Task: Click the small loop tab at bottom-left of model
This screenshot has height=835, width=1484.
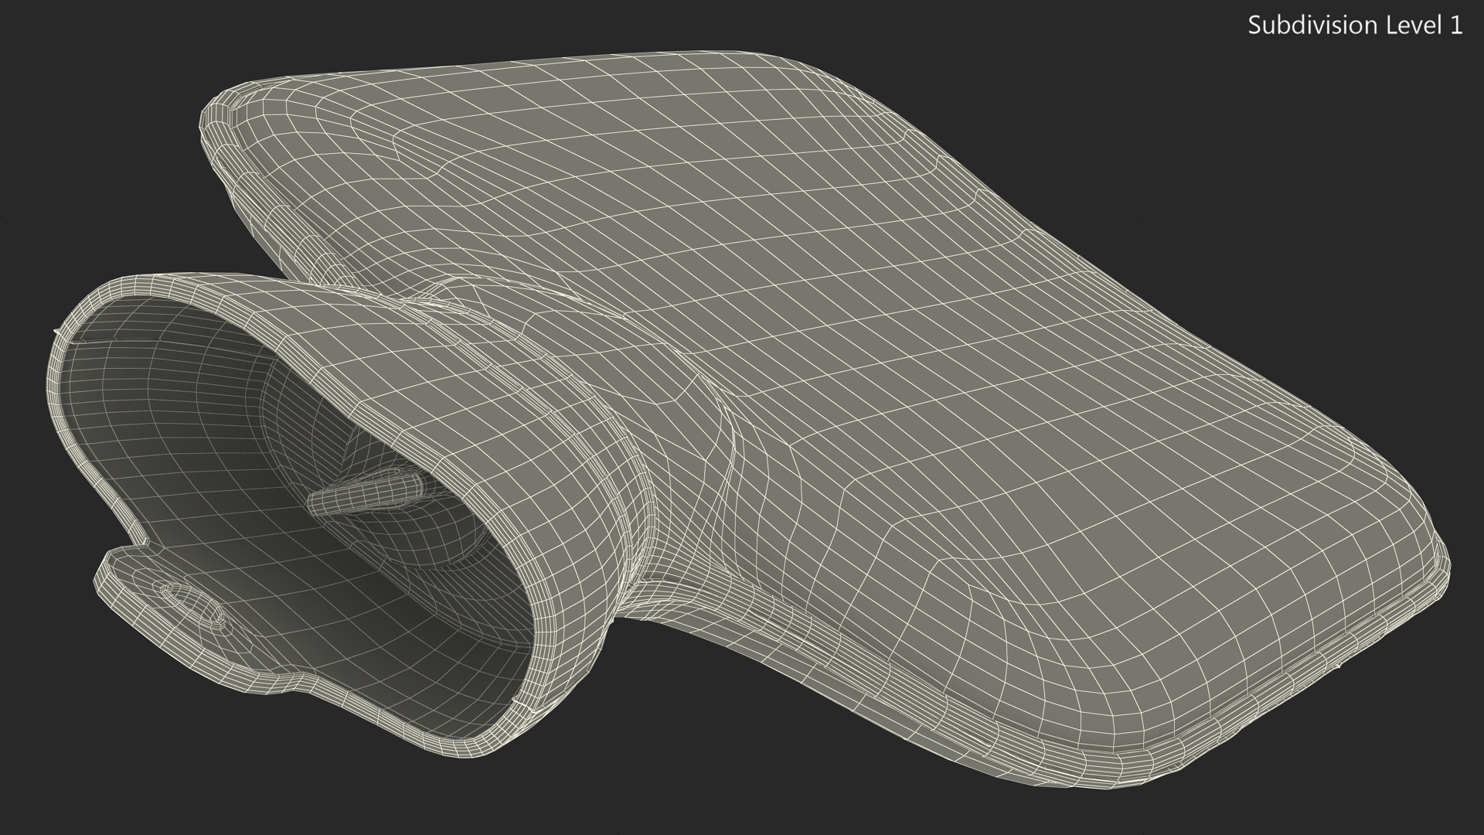Action: 193,605
